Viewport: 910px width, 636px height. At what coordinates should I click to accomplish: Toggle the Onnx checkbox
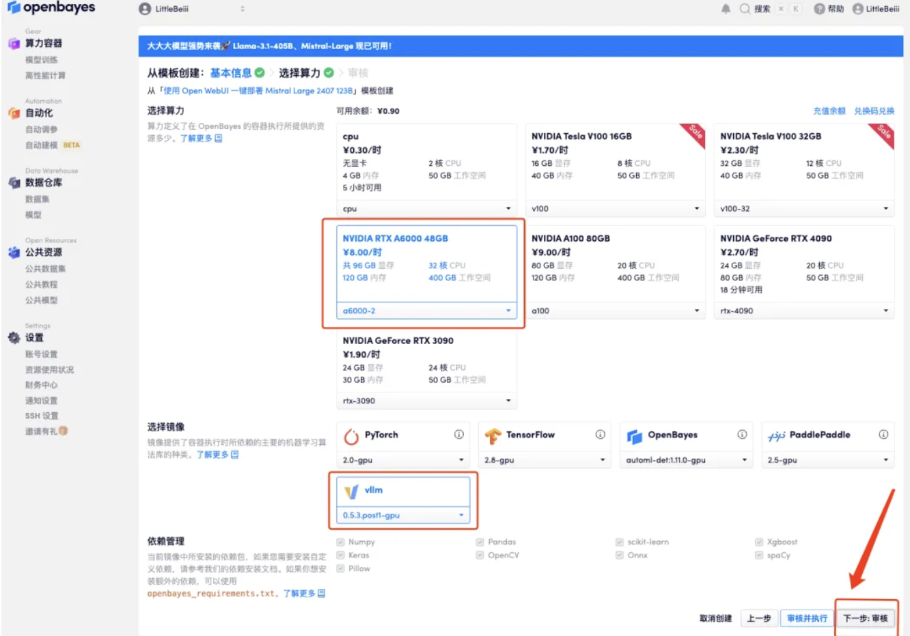click(620, 555)
